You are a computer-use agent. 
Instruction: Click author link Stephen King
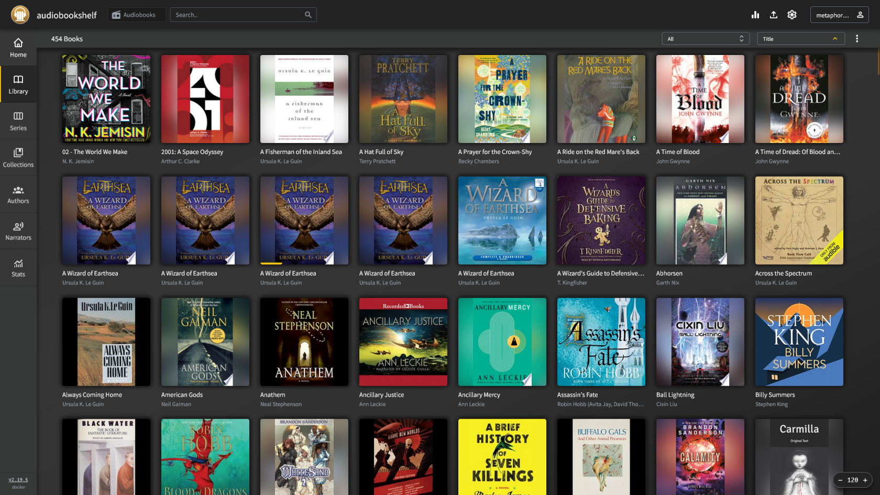click(x=772, y=404)
